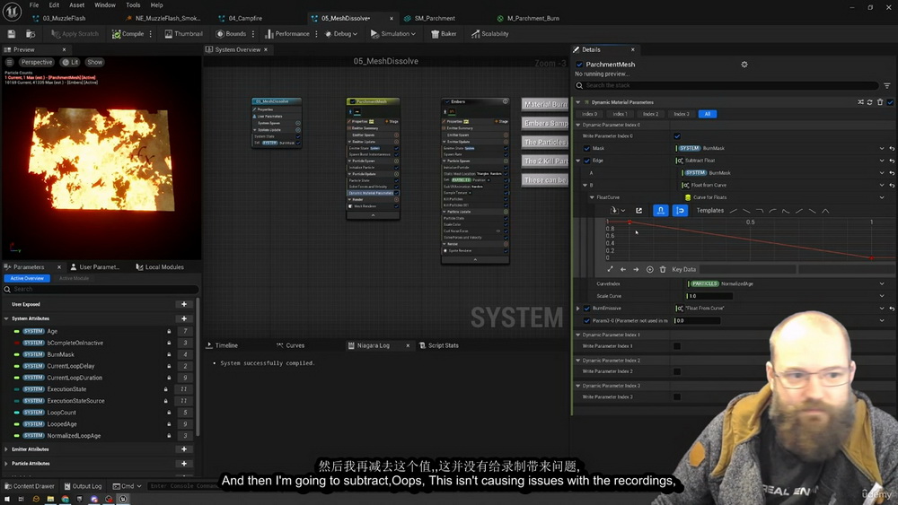This screenshot has width=898, height=505.
Task: Add a new User Exposed parameter
Action: [x=184, y=304]
